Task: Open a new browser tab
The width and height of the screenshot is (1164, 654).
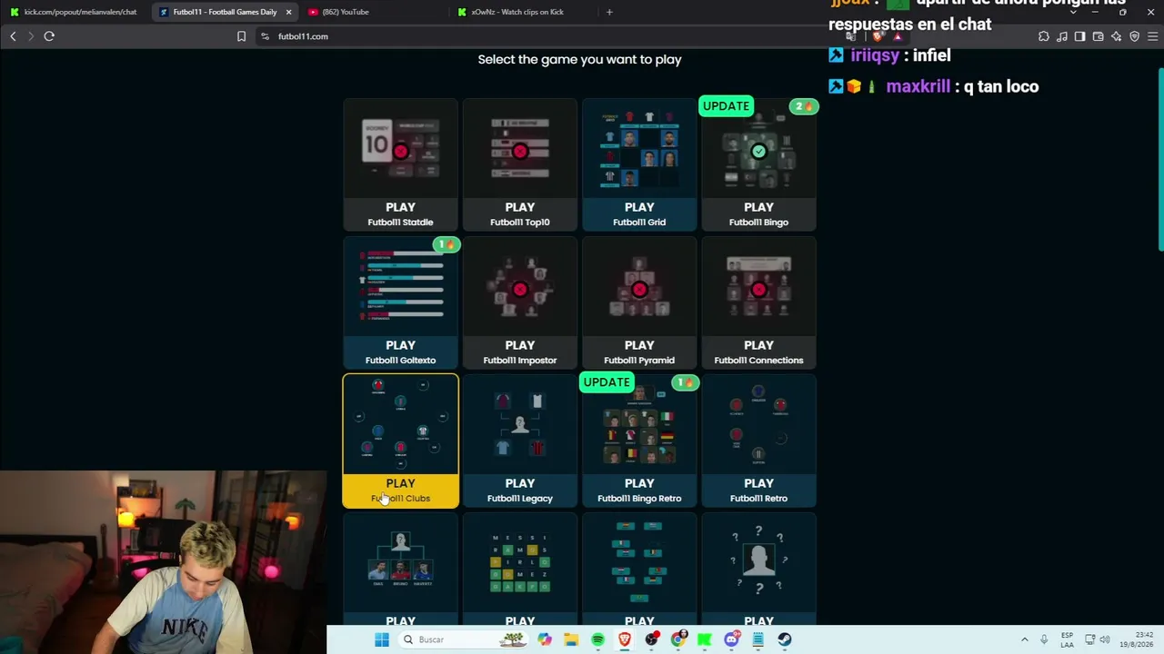Action: (x=609, y=12)
